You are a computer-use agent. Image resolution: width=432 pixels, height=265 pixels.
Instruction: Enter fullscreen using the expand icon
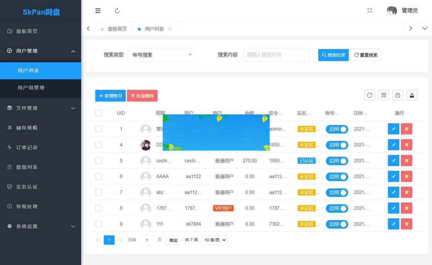coord(369,11)
